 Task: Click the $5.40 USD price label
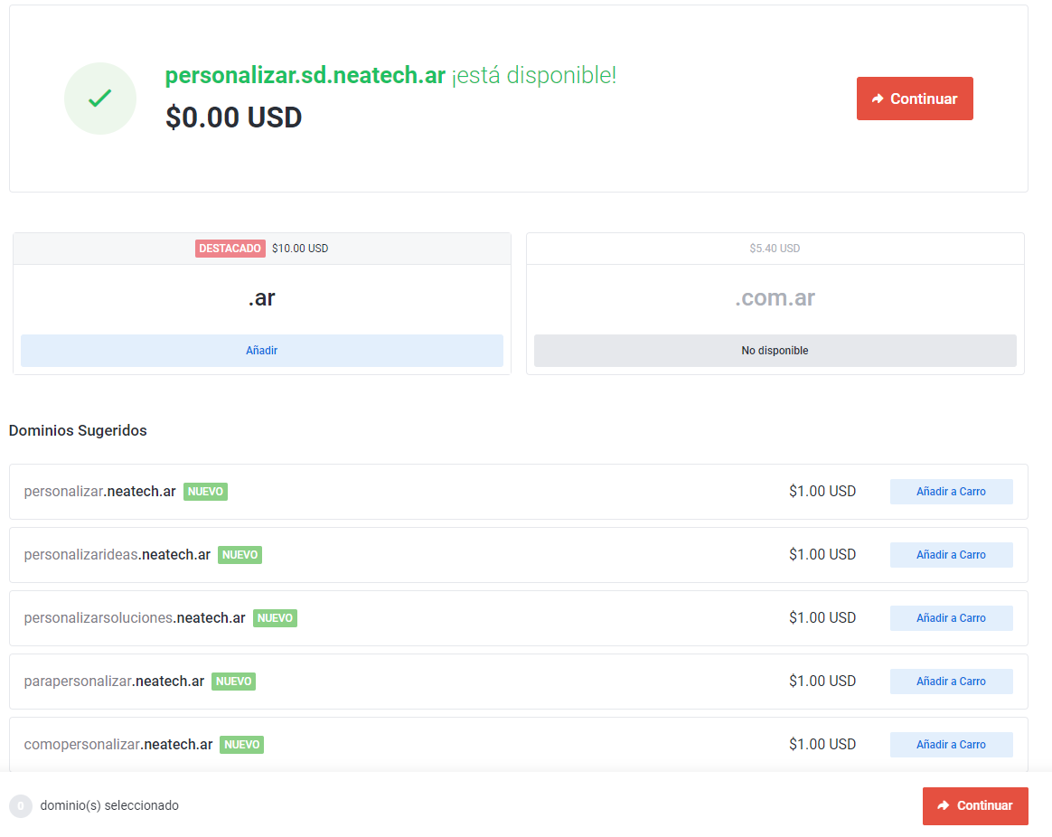pyautogui.click(x=775, y=249)
